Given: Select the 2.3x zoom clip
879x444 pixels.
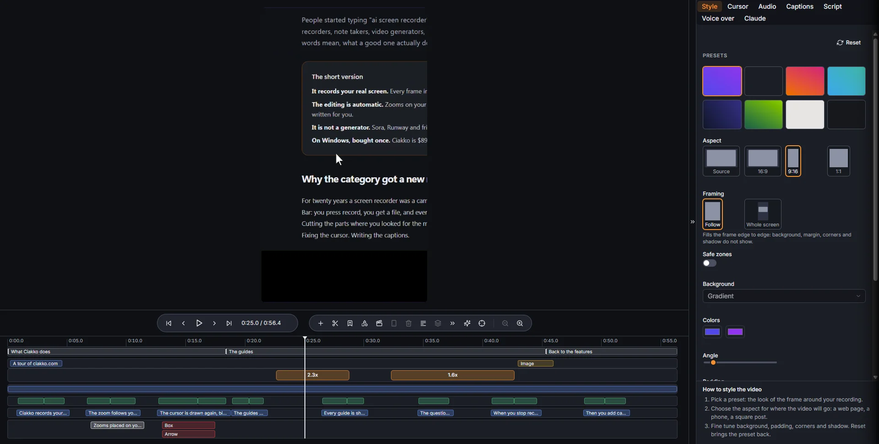Looking at the screenshot, I should pos(313,375).
